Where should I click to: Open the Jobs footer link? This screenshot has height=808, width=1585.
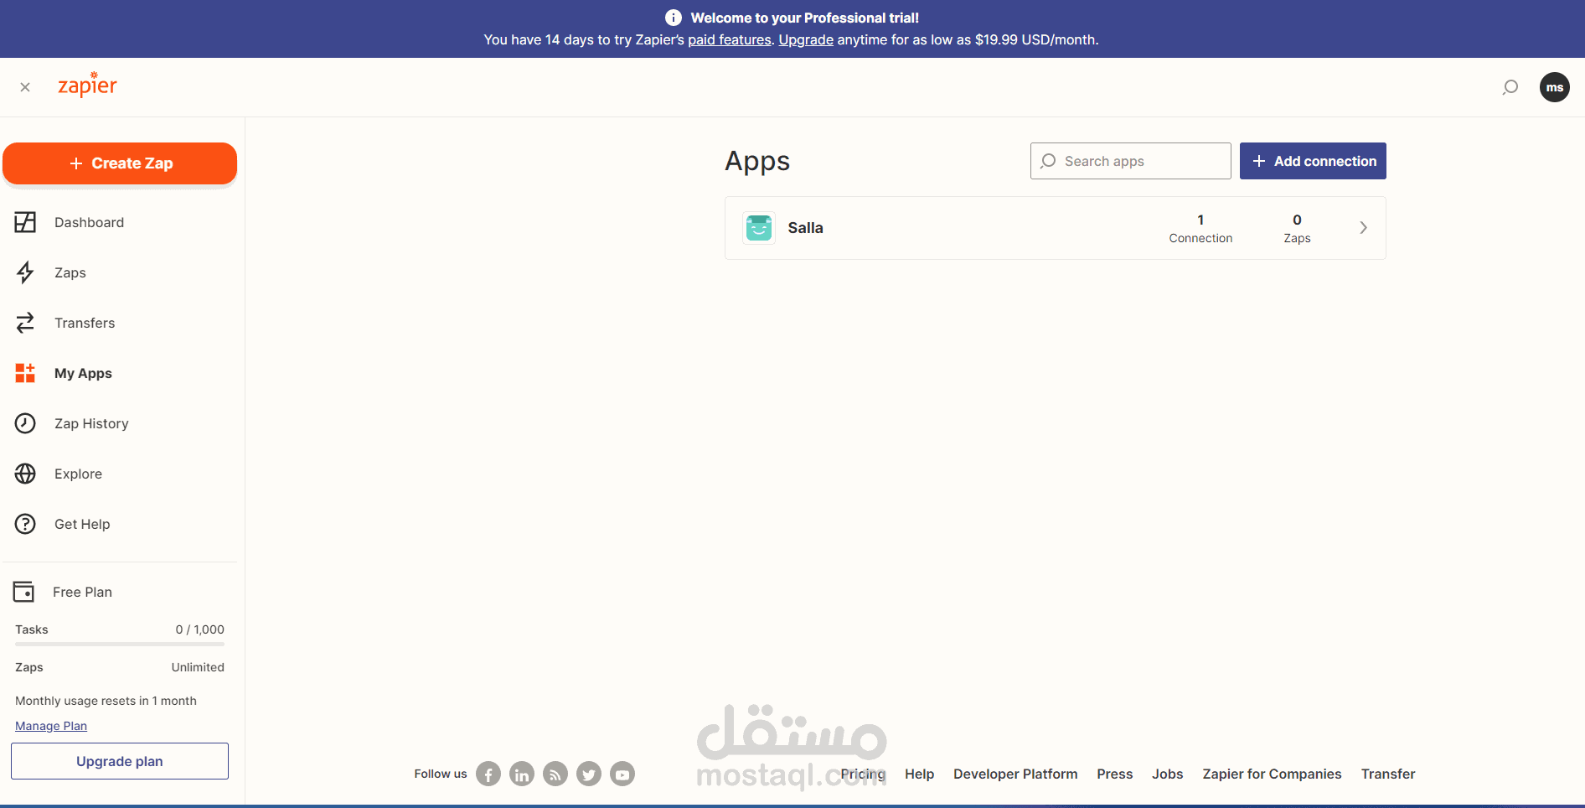coord(1167,774)
